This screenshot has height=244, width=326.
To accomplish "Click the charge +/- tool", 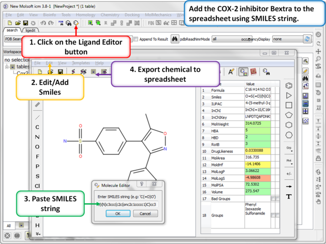I will (x=289, y=174).
